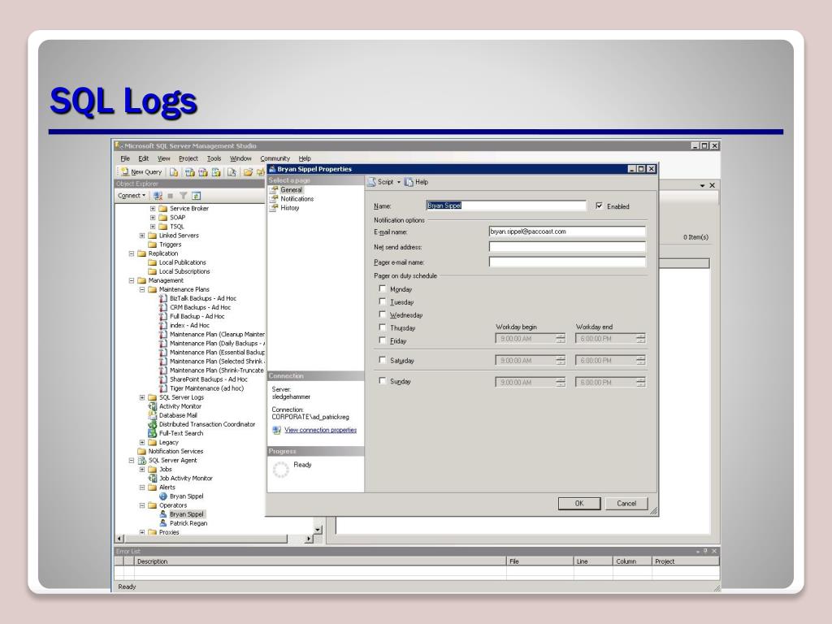Screen dimensions: 832x624
Task: Click the connection properties icon beside the link
Action: 276,431
